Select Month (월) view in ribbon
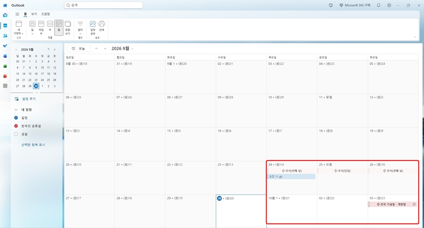The image size is (424, 228). tap(59, 28)
